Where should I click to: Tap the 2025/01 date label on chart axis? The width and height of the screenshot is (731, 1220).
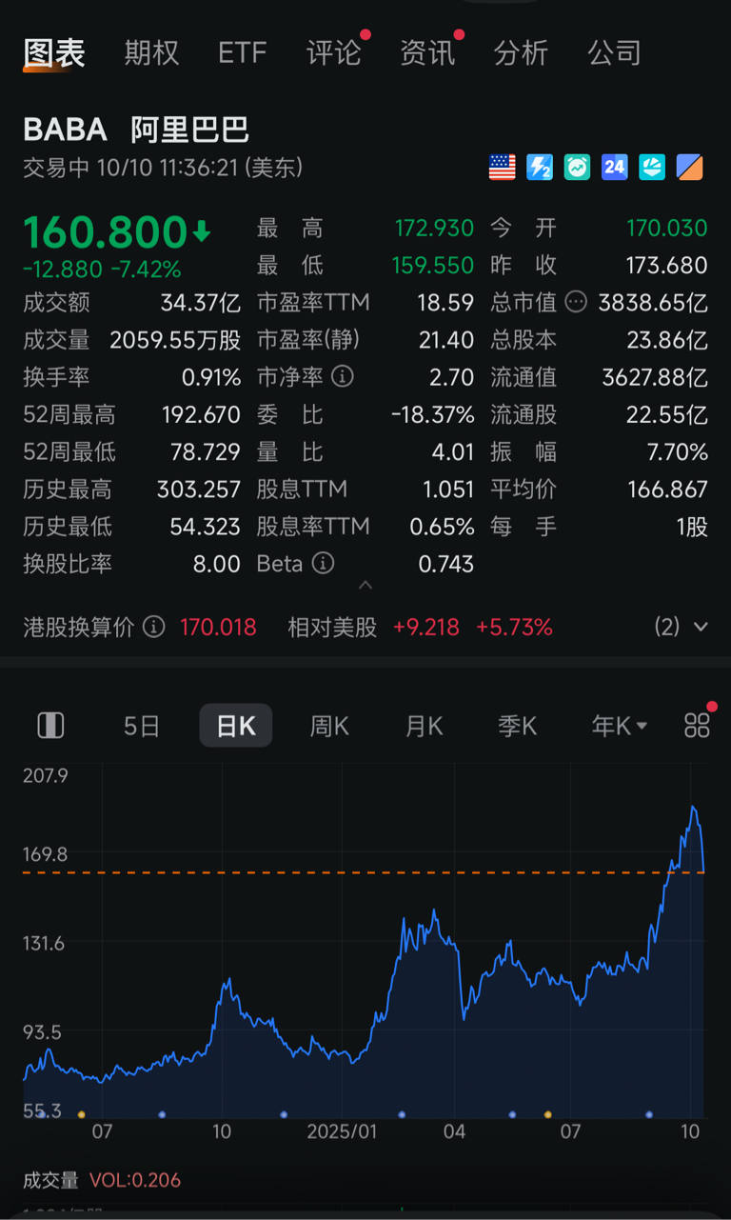tap(341, 1131)
